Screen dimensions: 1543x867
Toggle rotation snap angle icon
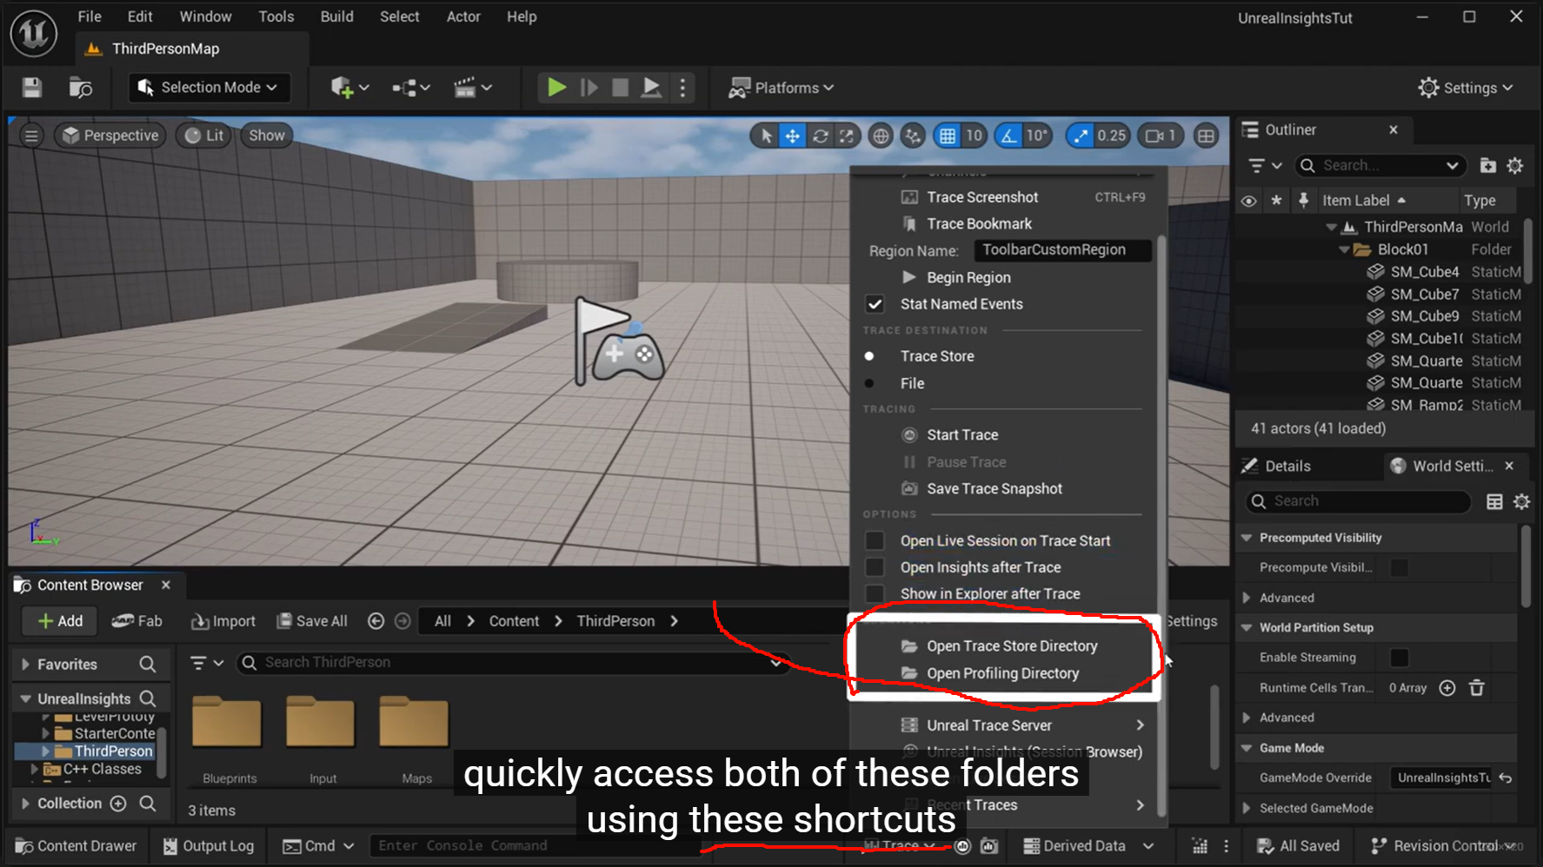[x=1008, y=136]
